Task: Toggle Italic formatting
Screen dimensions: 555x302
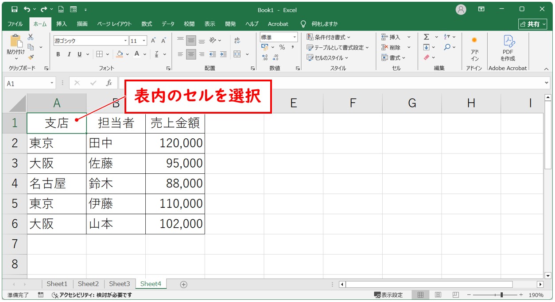Action: click(x=69, y=54)
